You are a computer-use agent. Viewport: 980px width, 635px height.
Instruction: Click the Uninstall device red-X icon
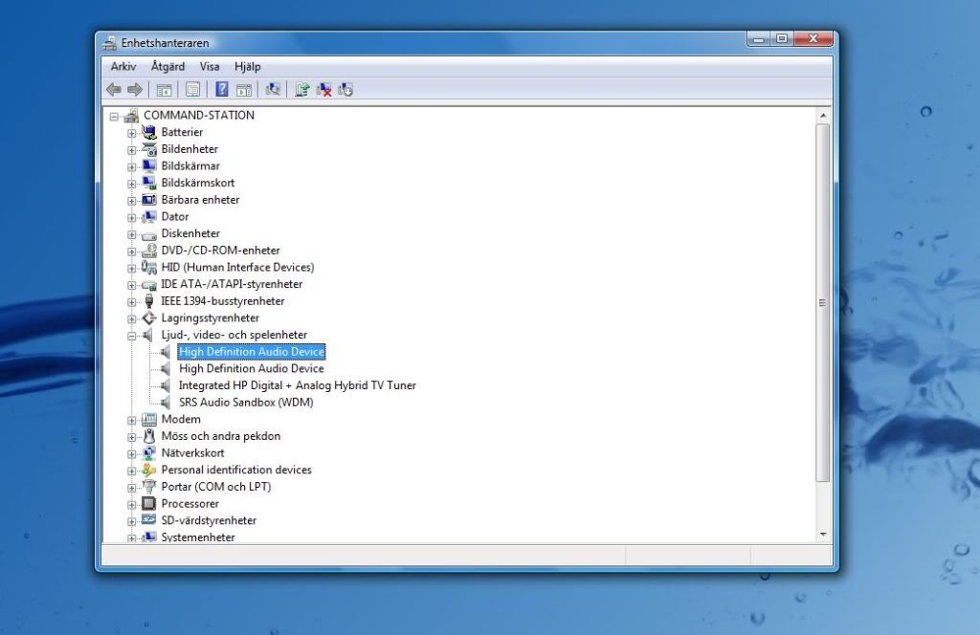point(323,90)
